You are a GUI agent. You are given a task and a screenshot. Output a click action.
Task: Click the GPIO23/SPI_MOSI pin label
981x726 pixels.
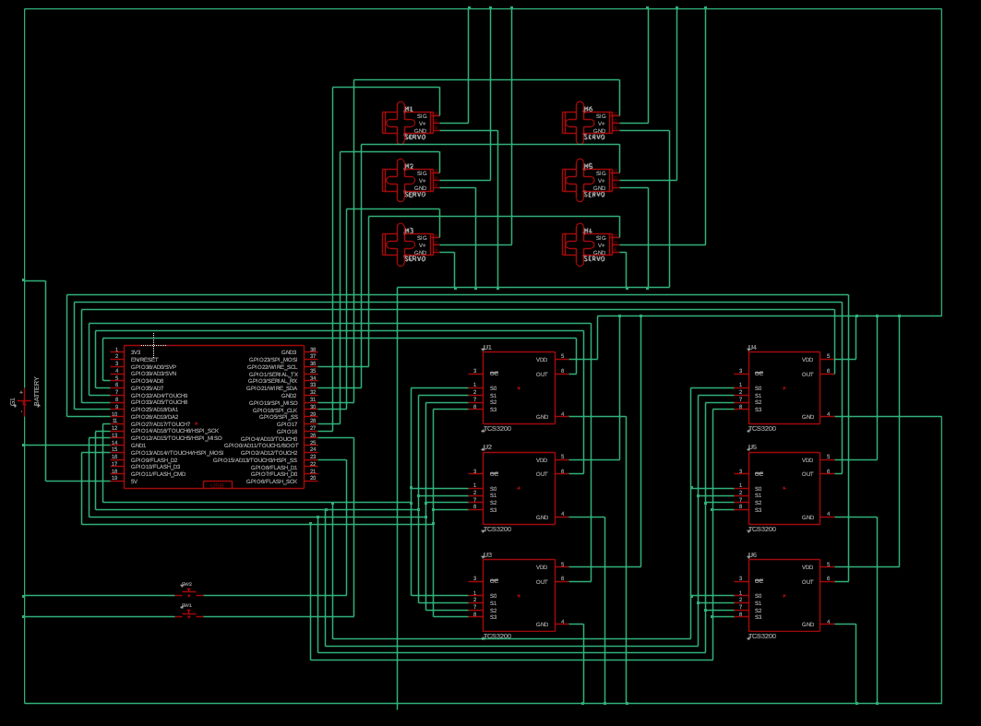[x=273, y=360]
